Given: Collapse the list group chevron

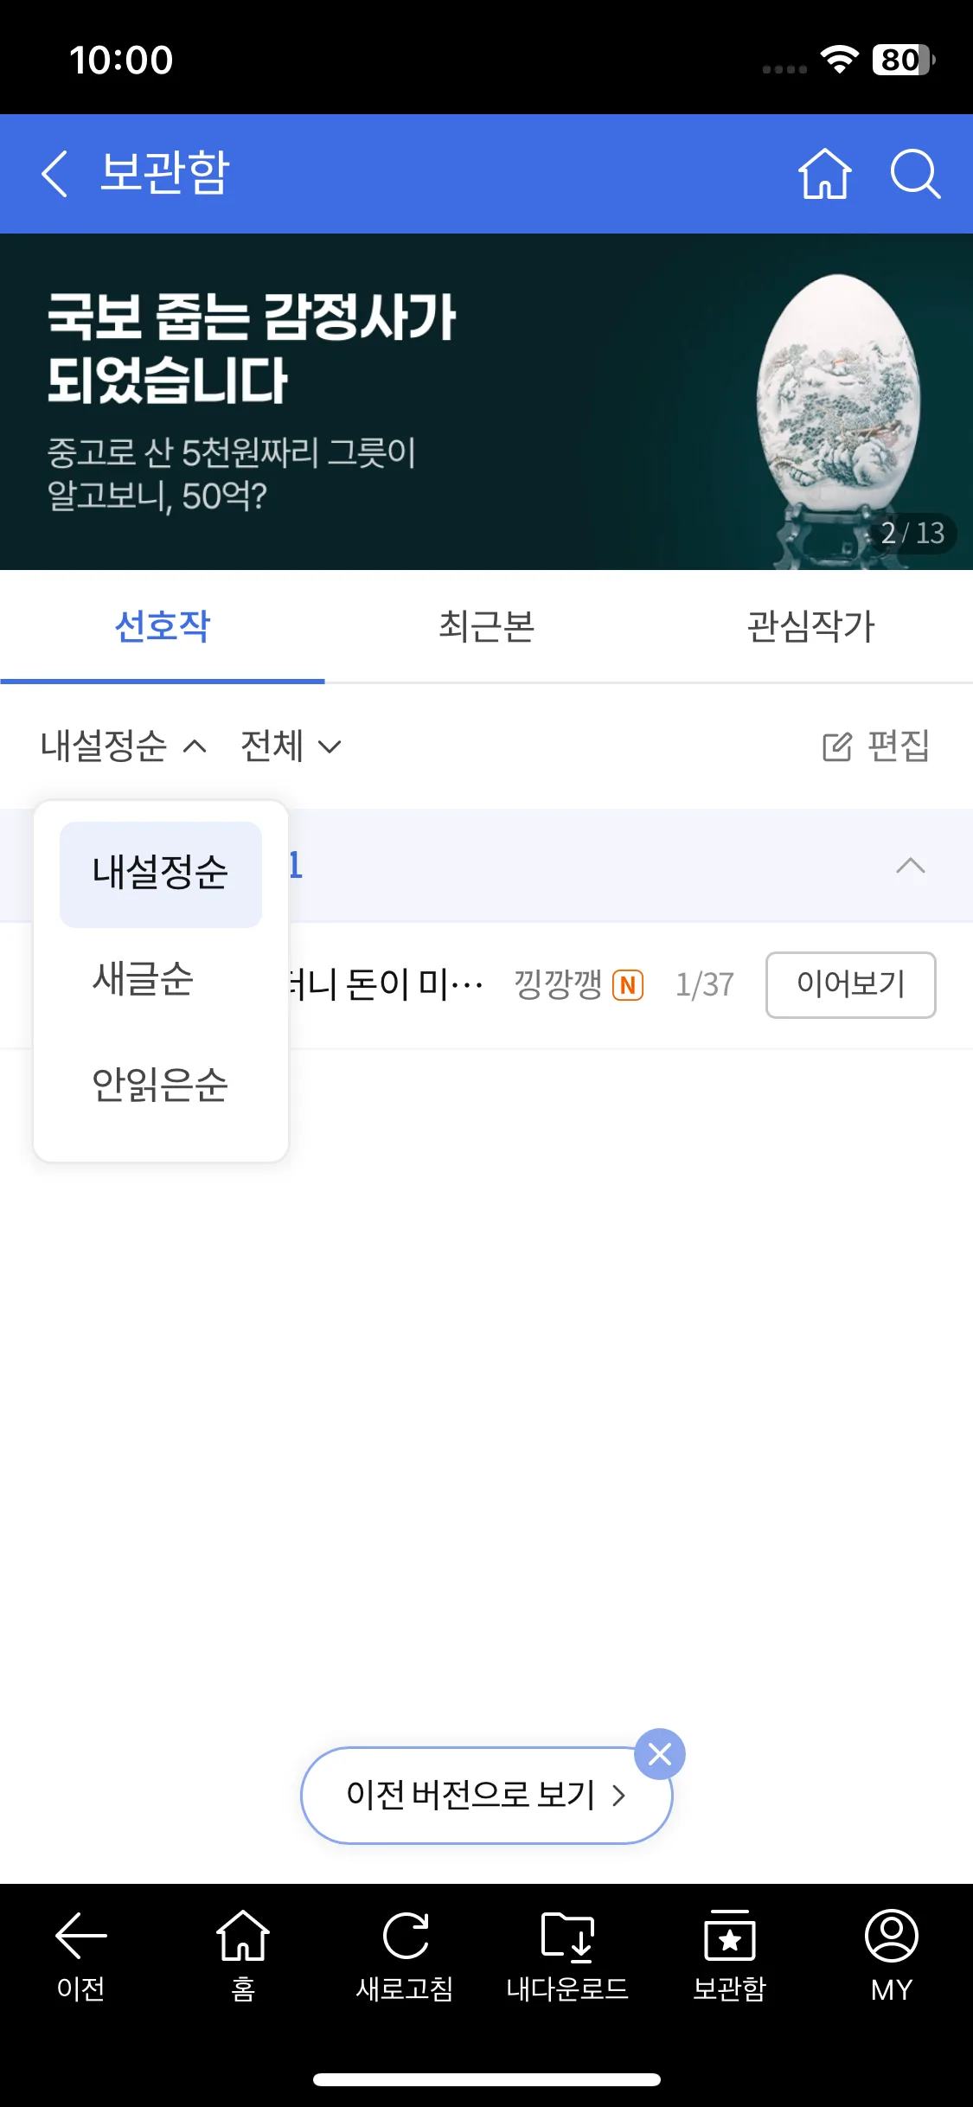Looking at the screenshot, I should 910,866.
